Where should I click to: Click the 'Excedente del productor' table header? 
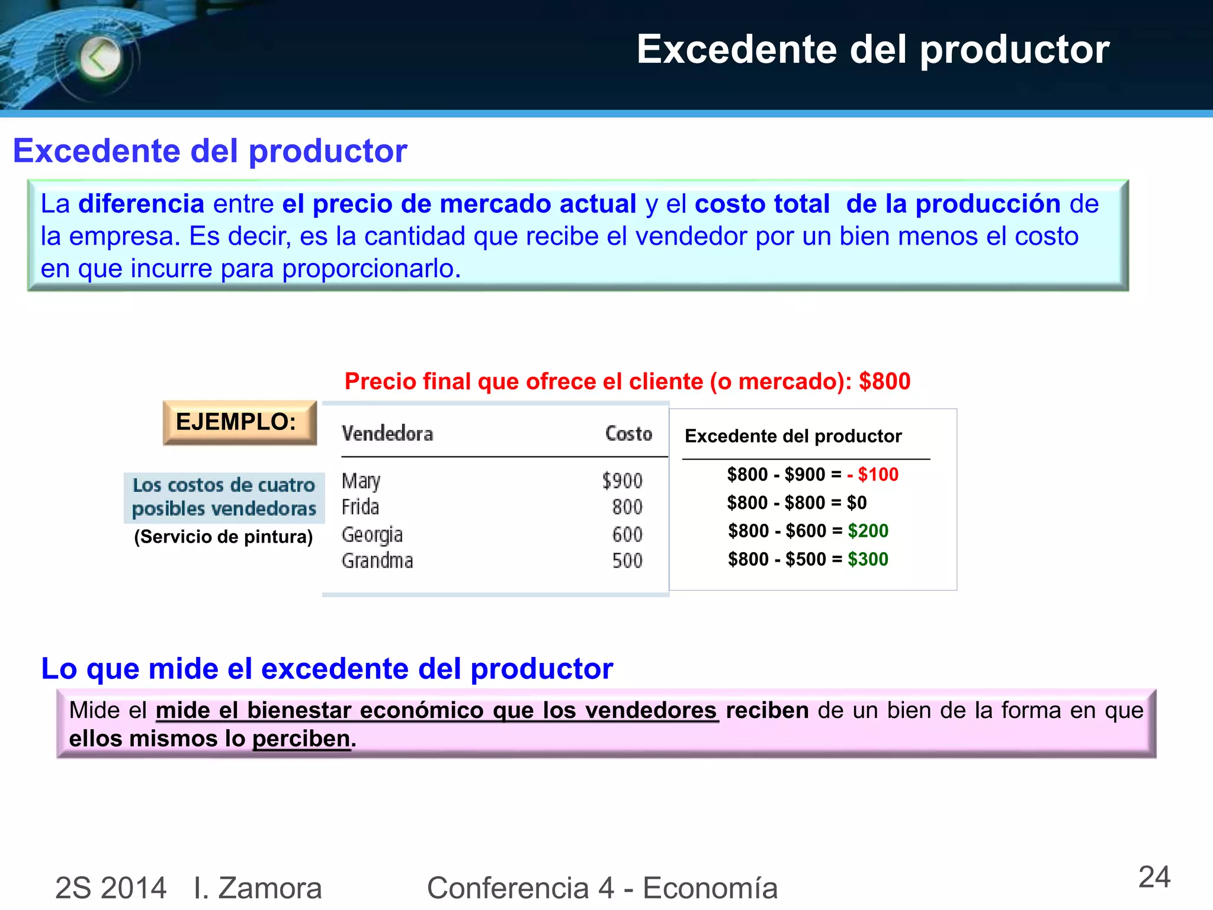tap(793, 437)
